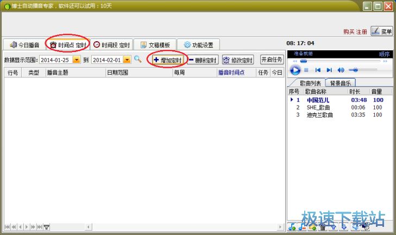This screenshot has height=235, width=396.
Task: Click 修改定时 edit timer button
Action: [237, 60]
